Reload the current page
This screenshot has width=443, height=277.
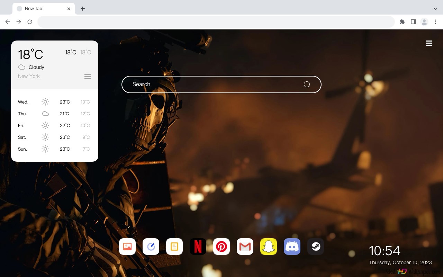30,22
